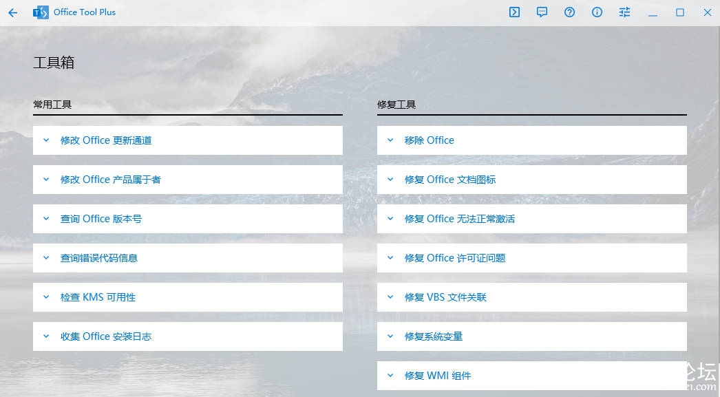Click the 修改 Office 产品属于者 label
The width and height of the screenshot is (720, 397).
pos(111,180)
